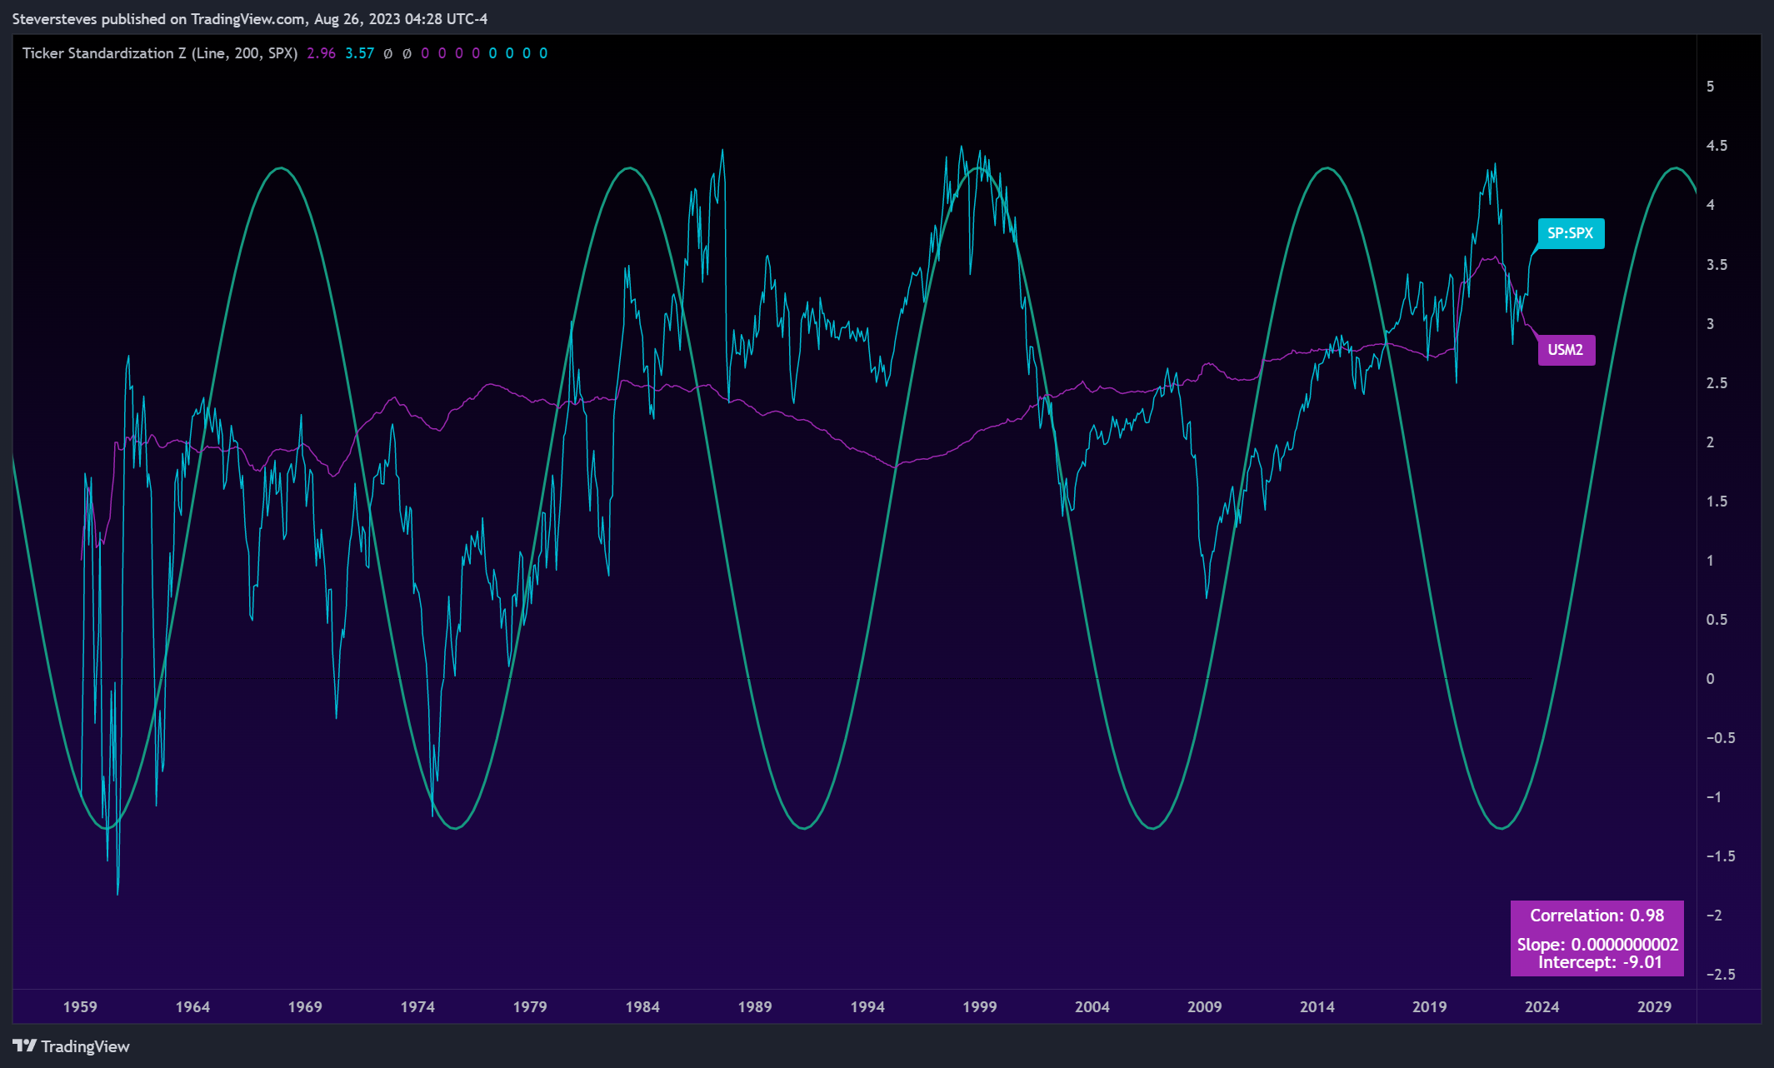Click the 1974 label on time axis

tap(417, 1006)
